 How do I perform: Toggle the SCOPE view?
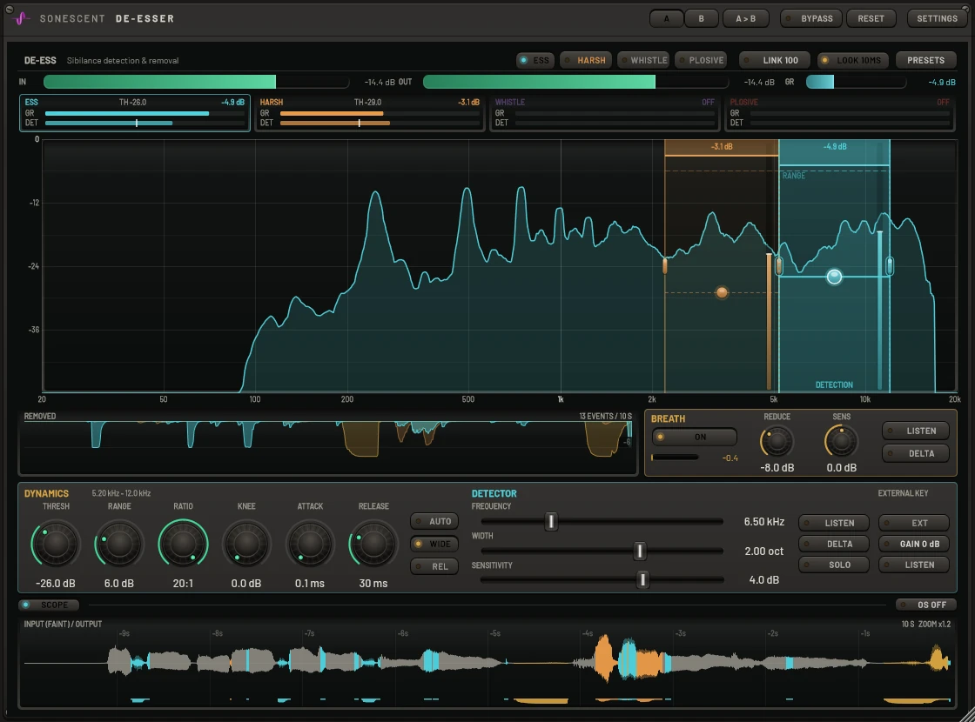point(49,605)
